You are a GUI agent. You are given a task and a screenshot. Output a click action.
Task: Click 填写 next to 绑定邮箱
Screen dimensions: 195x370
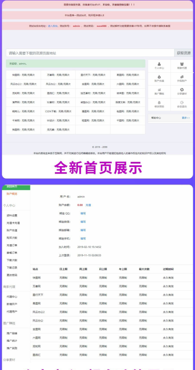83,230
